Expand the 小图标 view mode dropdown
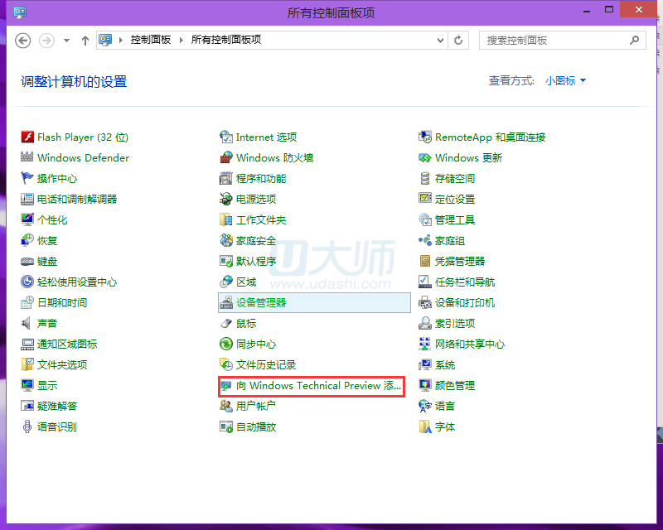This screenshot has width=663, height=530. 566,81
